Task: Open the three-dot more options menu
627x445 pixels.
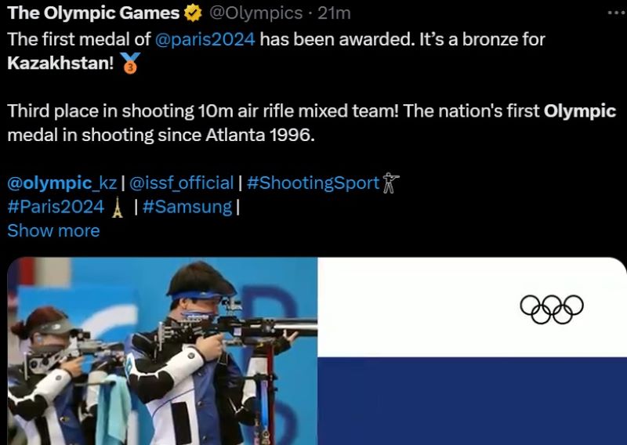Action: pyautogui.click(x=618, y=13)
